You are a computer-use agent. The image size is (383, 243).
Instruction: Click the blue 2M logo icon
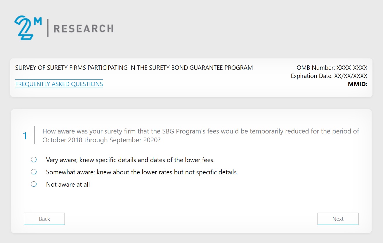click(x=24, y=28)
